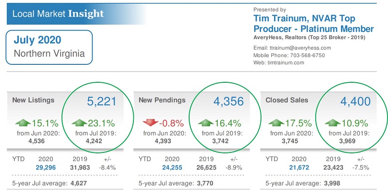Open the ttrainum@averyhess.com email link
Viewport: 388px width, 196px height.
(x=293, y=48)
